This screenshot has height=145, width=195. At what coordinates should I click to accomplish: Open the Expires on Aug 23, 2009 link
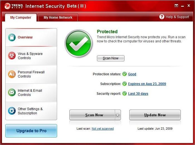pyautogui.click(x=147, y=84)
